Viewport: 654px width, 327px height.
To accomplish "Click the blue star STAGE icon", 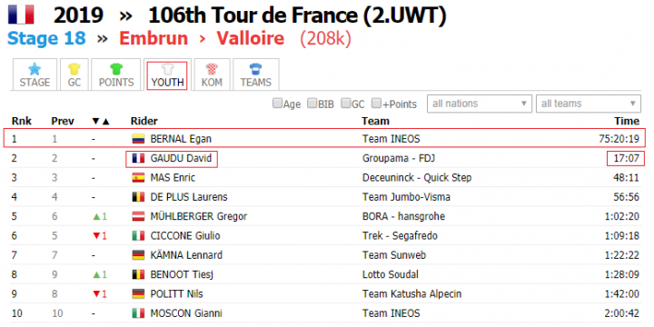I will [x=35, y=69].
